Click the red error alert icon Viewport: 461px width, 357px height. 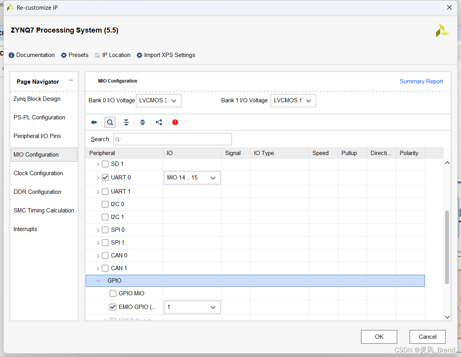pyautogui.click(x=175, y=122)
